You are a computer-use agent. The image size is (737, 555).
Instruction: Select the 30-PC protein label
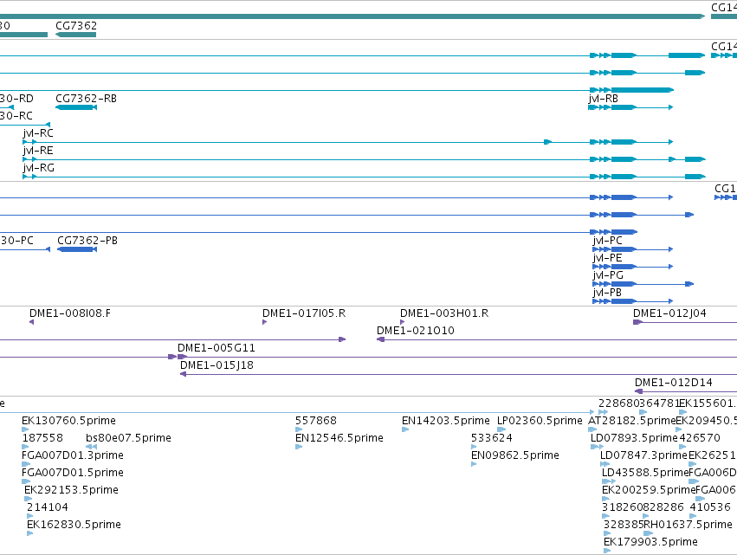pyautogui.click(x=17, y=240)
